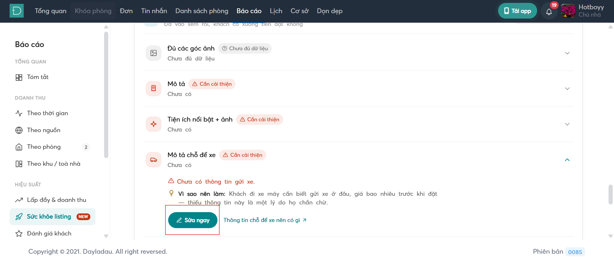Click the sparkle icon beside Tiện ích nổi bật
This screenshot has width=614, height=263.
click(x=154, y=124)
